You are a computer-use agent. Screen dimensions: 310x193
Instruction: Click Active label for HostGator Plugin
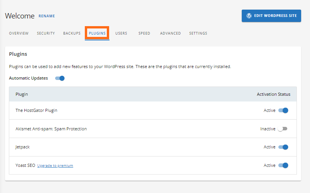click(x=270, y=110)
